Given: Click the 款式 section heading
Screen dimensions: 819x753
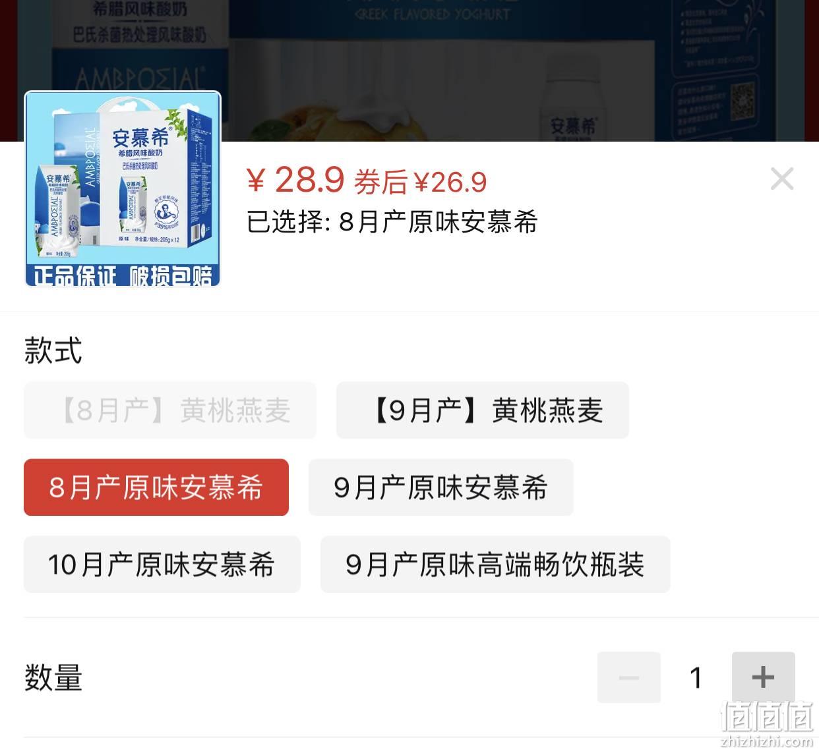Looking at the screenshot, I should click(x=53, y=350).
